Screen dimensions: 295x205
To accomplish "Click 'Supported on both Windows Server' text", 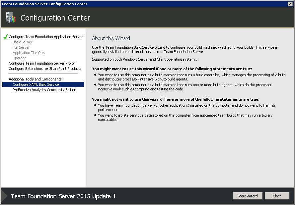I will coord(144,59).
